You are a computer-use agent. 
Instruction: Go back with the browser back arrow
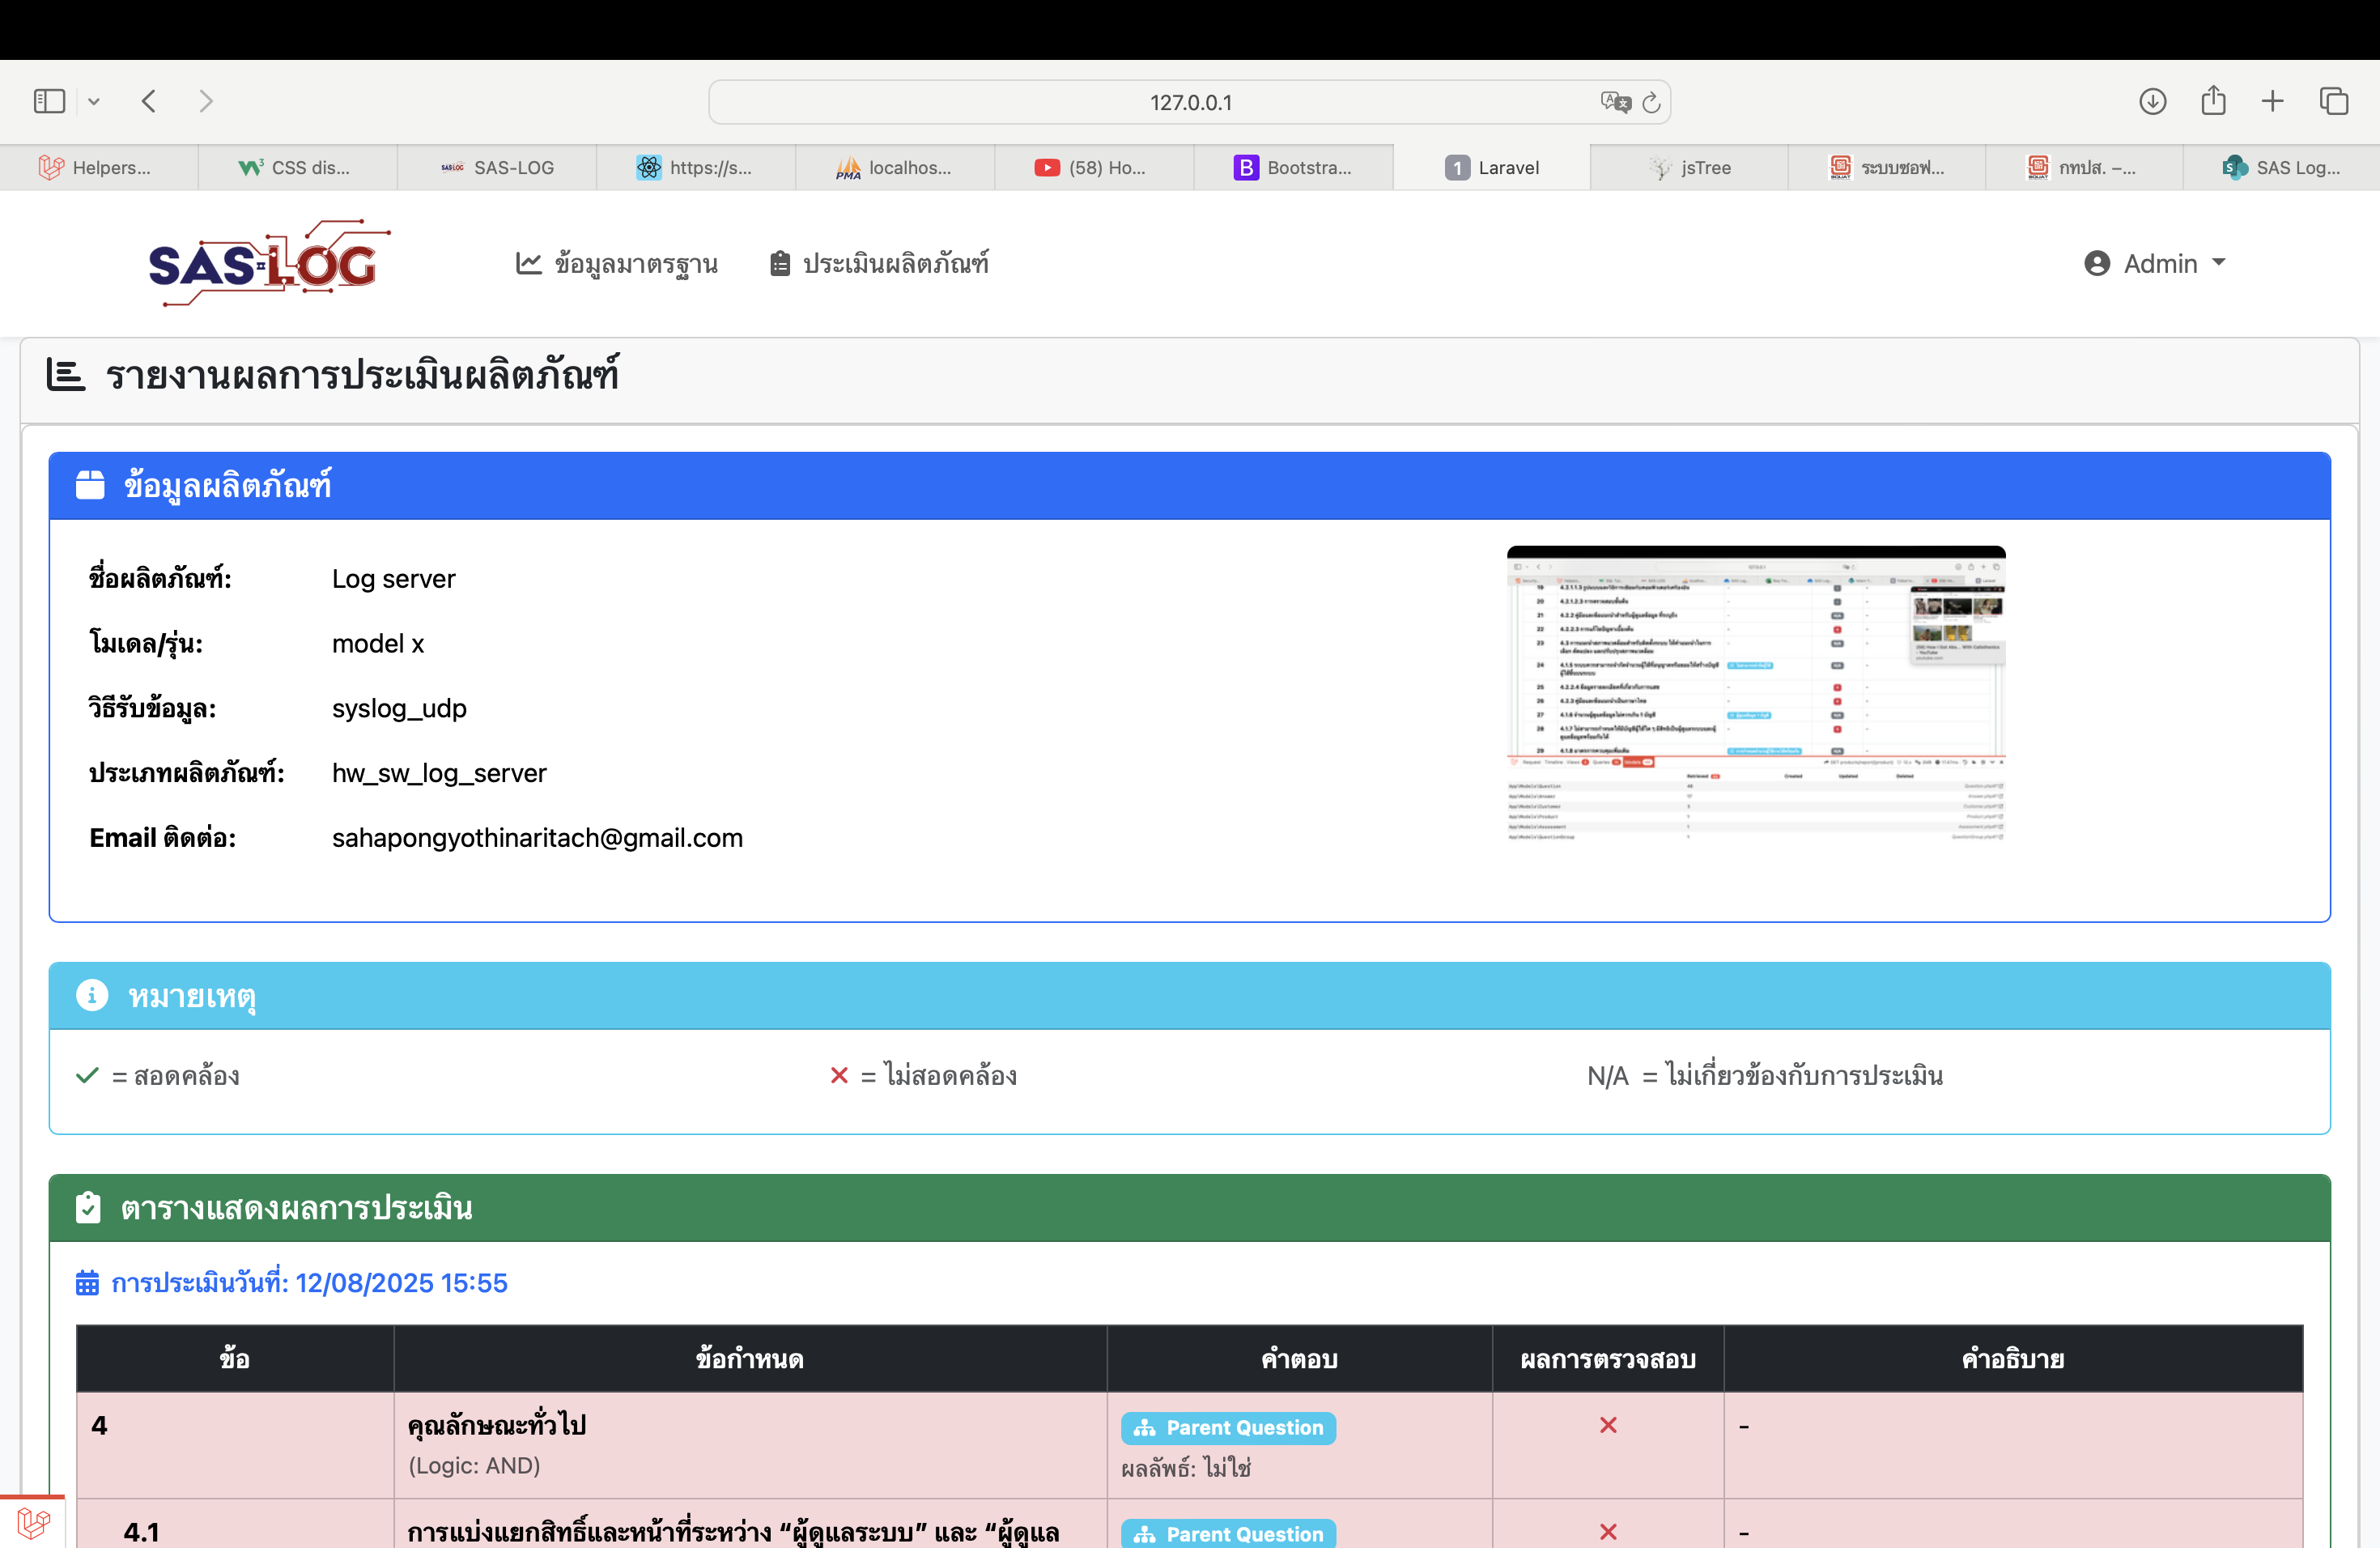coord(149,101)
